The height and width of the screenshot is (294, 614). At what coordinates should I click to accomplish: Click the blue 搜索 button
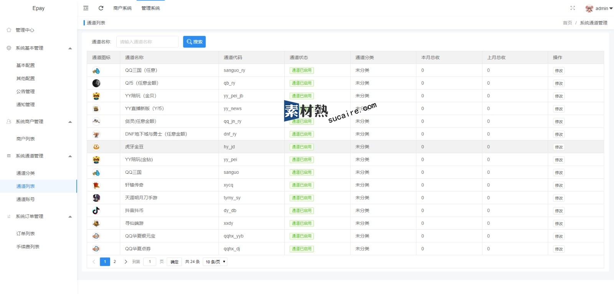[194, 42]
